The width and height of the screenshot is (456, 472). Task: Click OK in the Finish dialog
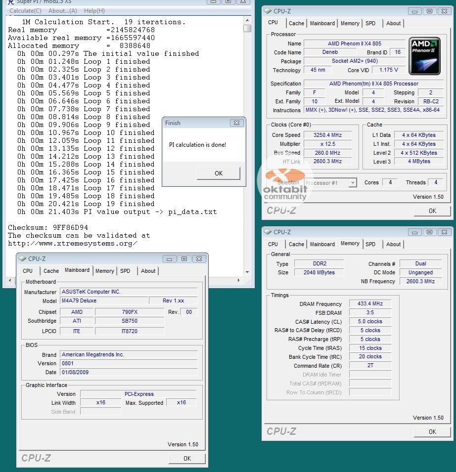(219, 173)
